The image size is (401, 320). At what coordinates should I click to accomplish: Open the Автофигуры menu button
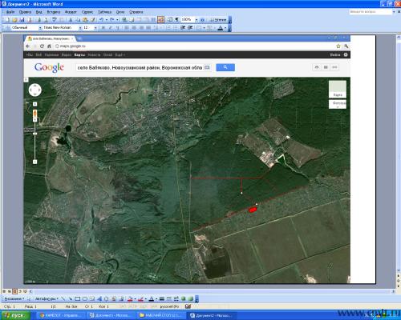(x=47, y=299)
